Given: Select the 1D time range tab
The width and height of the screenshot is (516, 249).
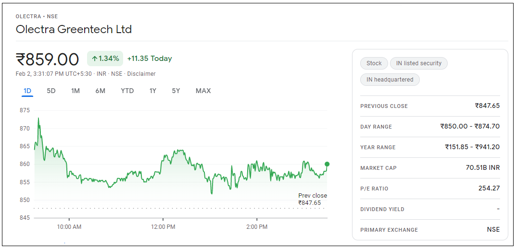Looking at the screenshot, I should point(27,91).
